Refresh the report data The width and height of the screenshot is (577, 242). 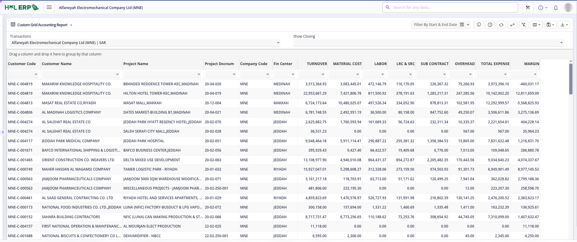[501, 25]
